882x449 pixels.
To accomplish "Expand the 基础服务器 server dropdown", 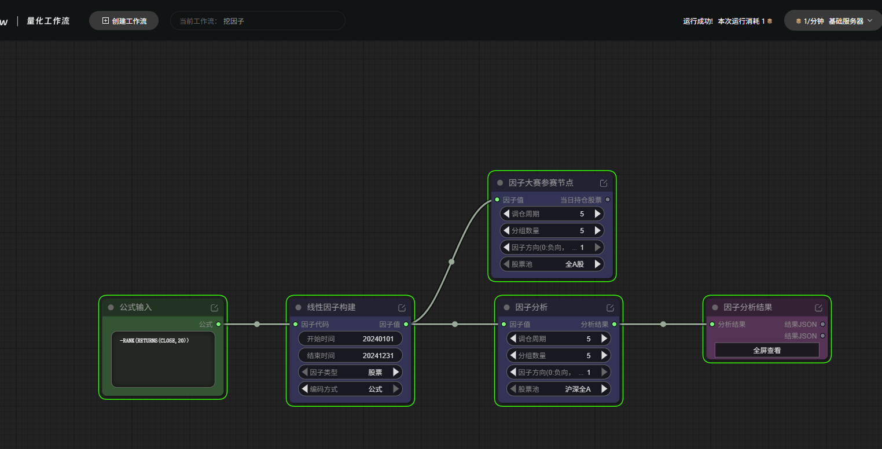I will tap(870, 21).
